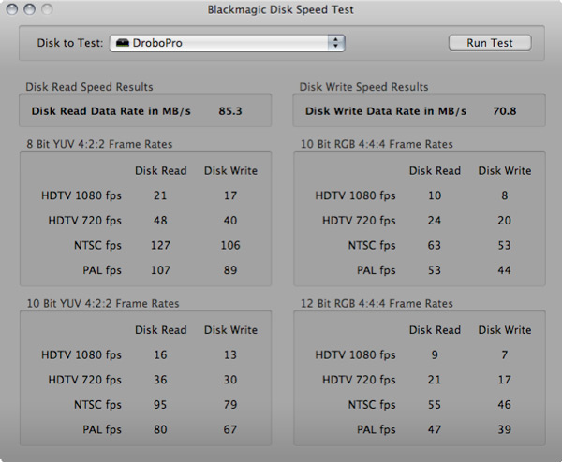Screen dimensions: 562x462
Task: Click 8 Bit YUV PAL read value 107
Action: (x=160, y=270)
